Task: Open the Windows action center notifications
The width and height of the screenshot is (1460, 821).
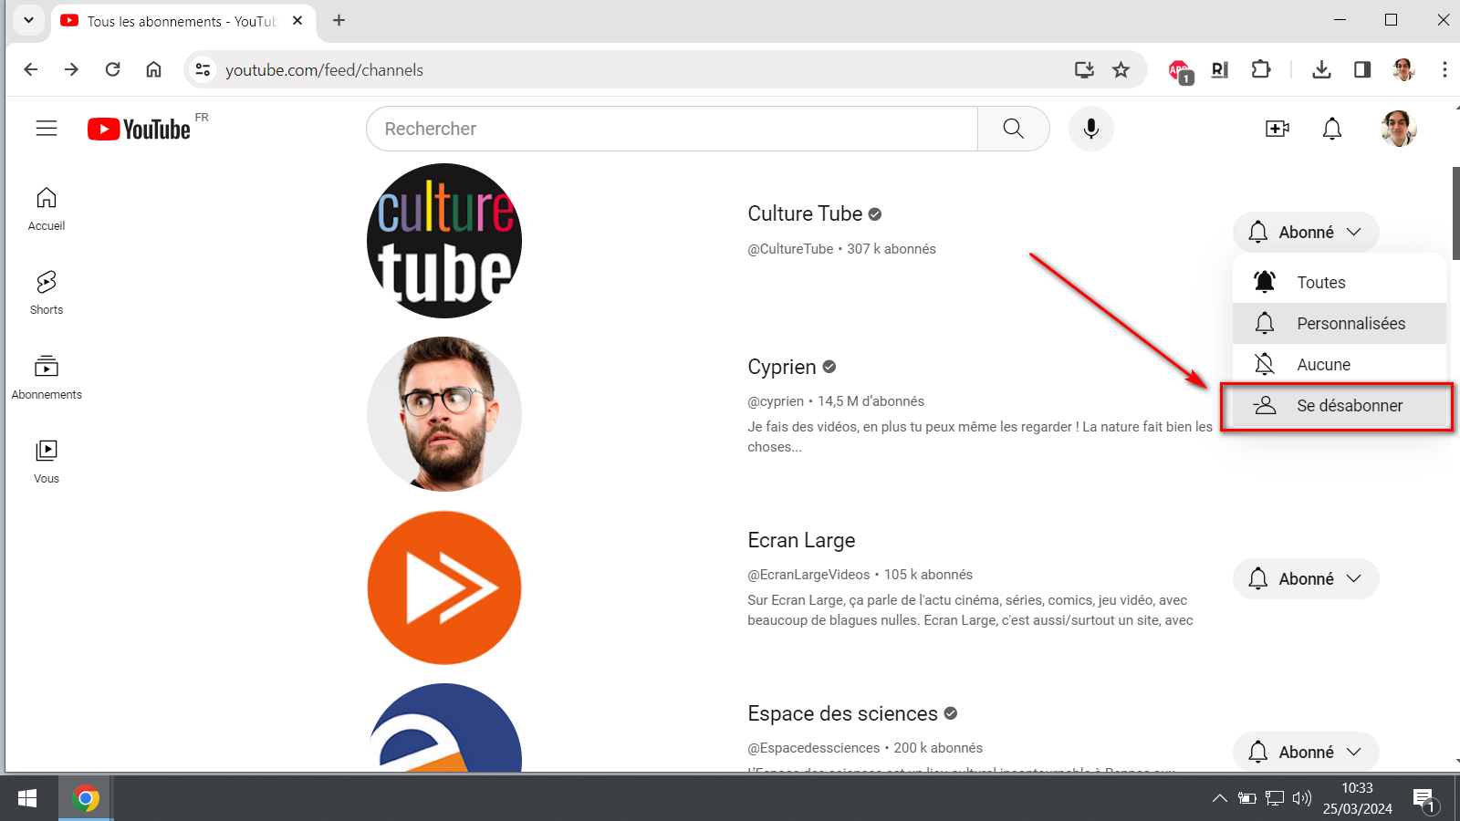Action: pyautogui.click(x=1425, y=800)
